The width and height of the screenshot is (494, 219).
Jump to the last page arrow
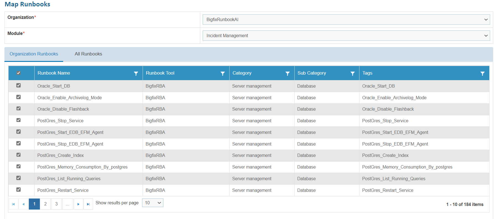pos(88,204)
